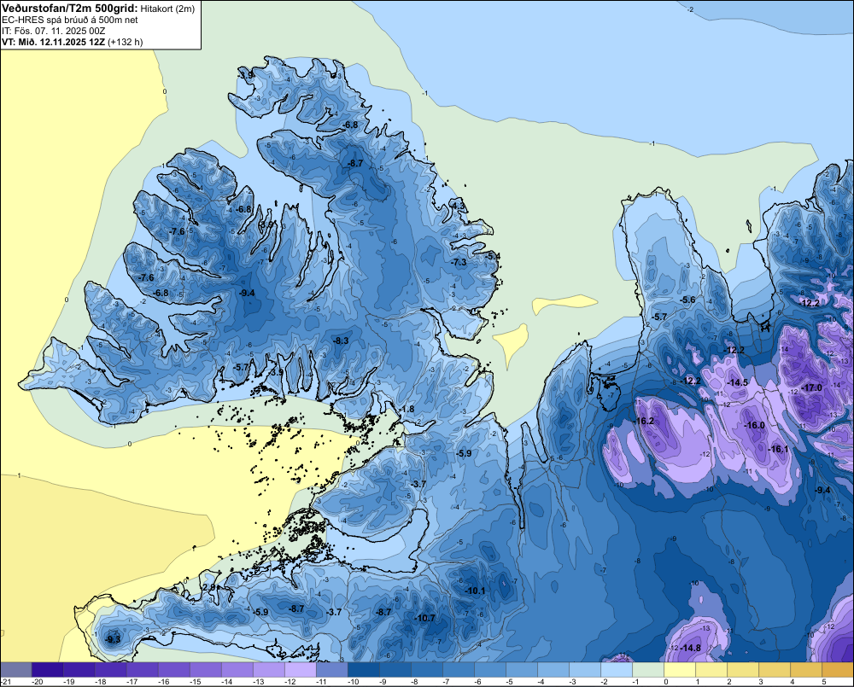Click the -14.5 temperature label
854x687 pixels.
[738, 382]
